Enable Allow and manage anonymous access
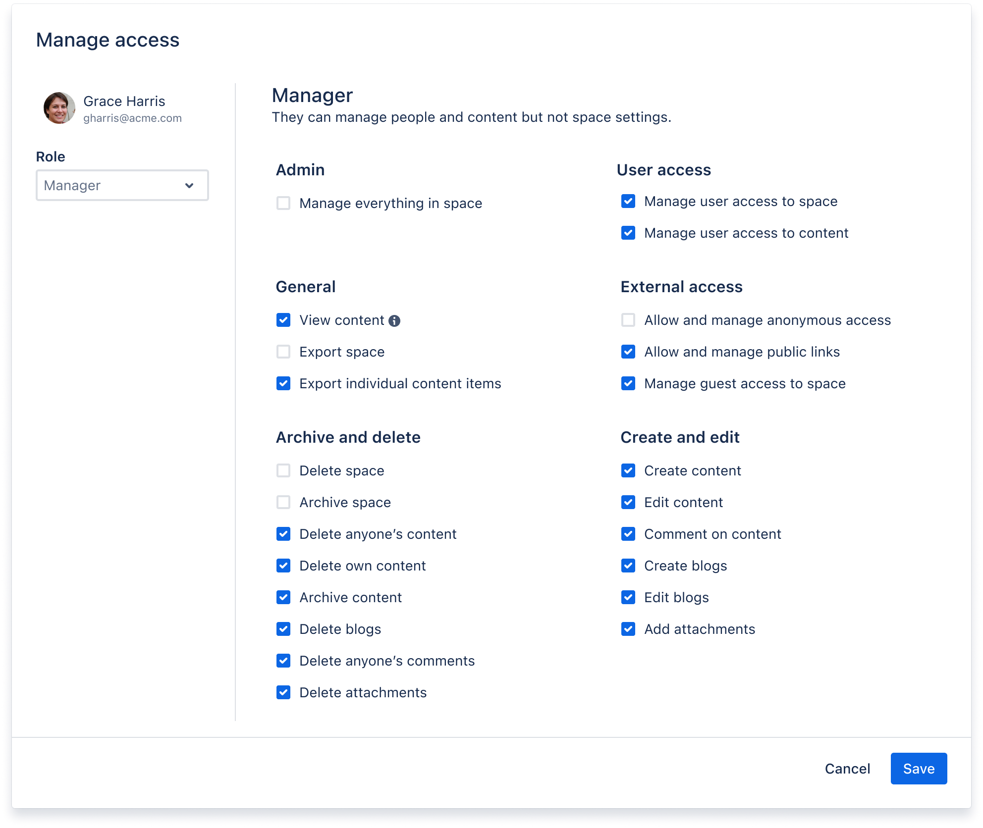Viewport: 983px width, 828px height. pos(628,320)
